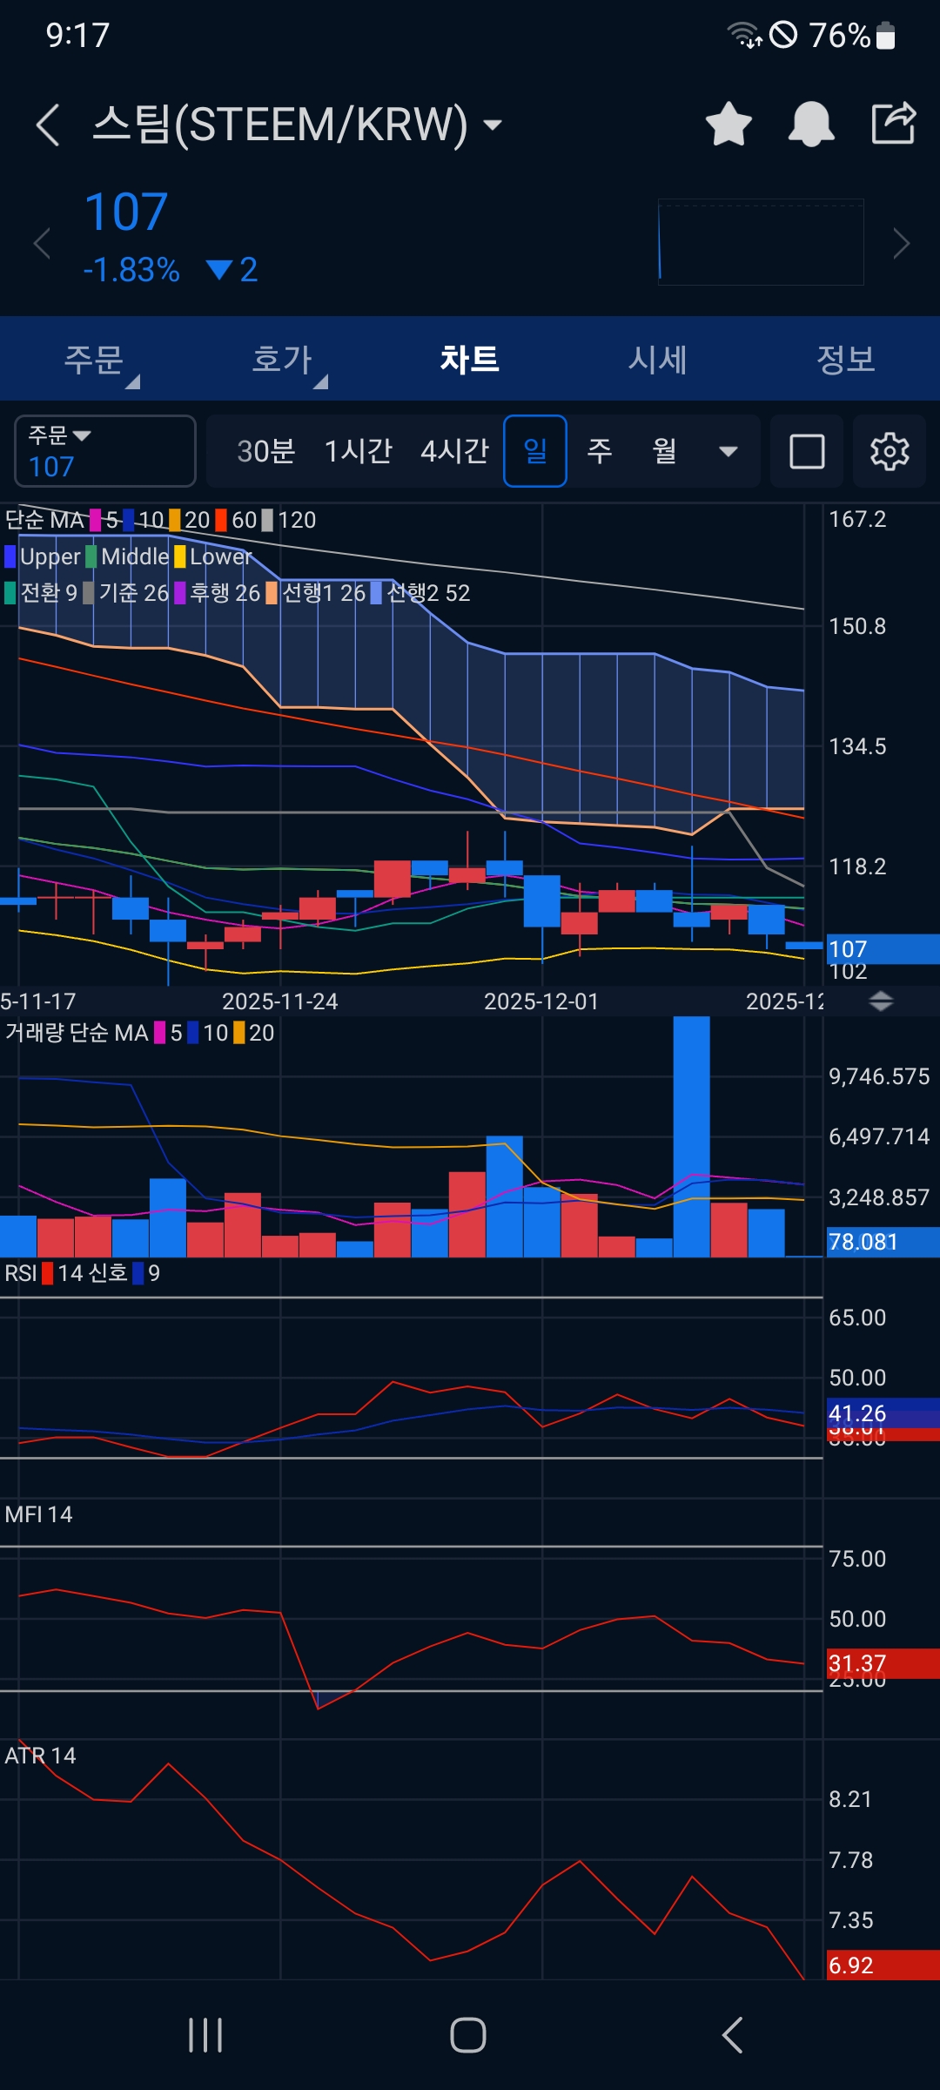Tap the fullscreen chart square icon
This screenshot has width=940, height=2090.
[x=807, y=451]
